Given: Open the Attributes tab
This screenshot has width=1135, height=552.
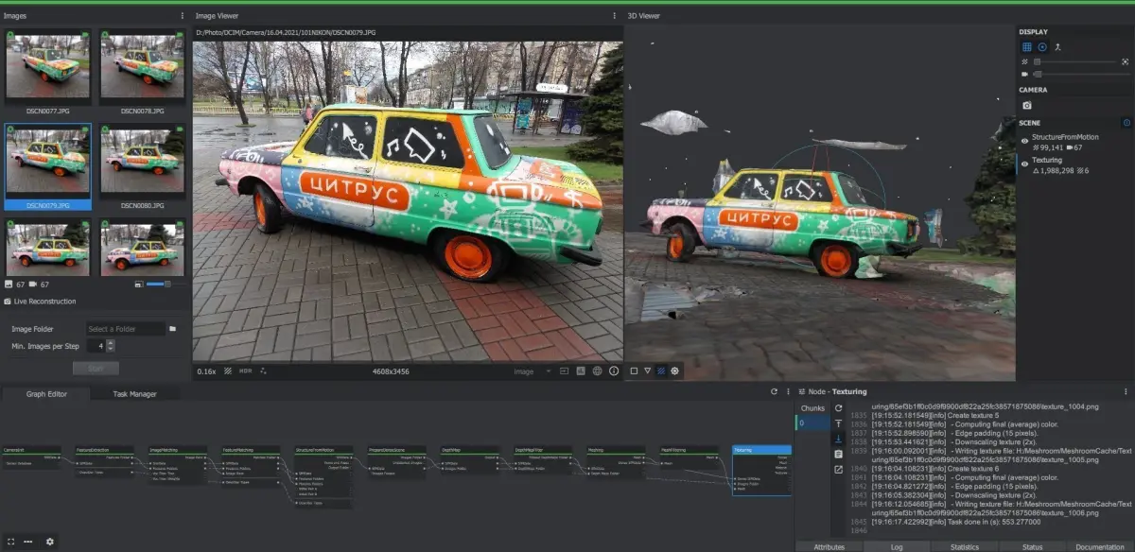Looking at the screenshot, I should (x=829, y=546).
